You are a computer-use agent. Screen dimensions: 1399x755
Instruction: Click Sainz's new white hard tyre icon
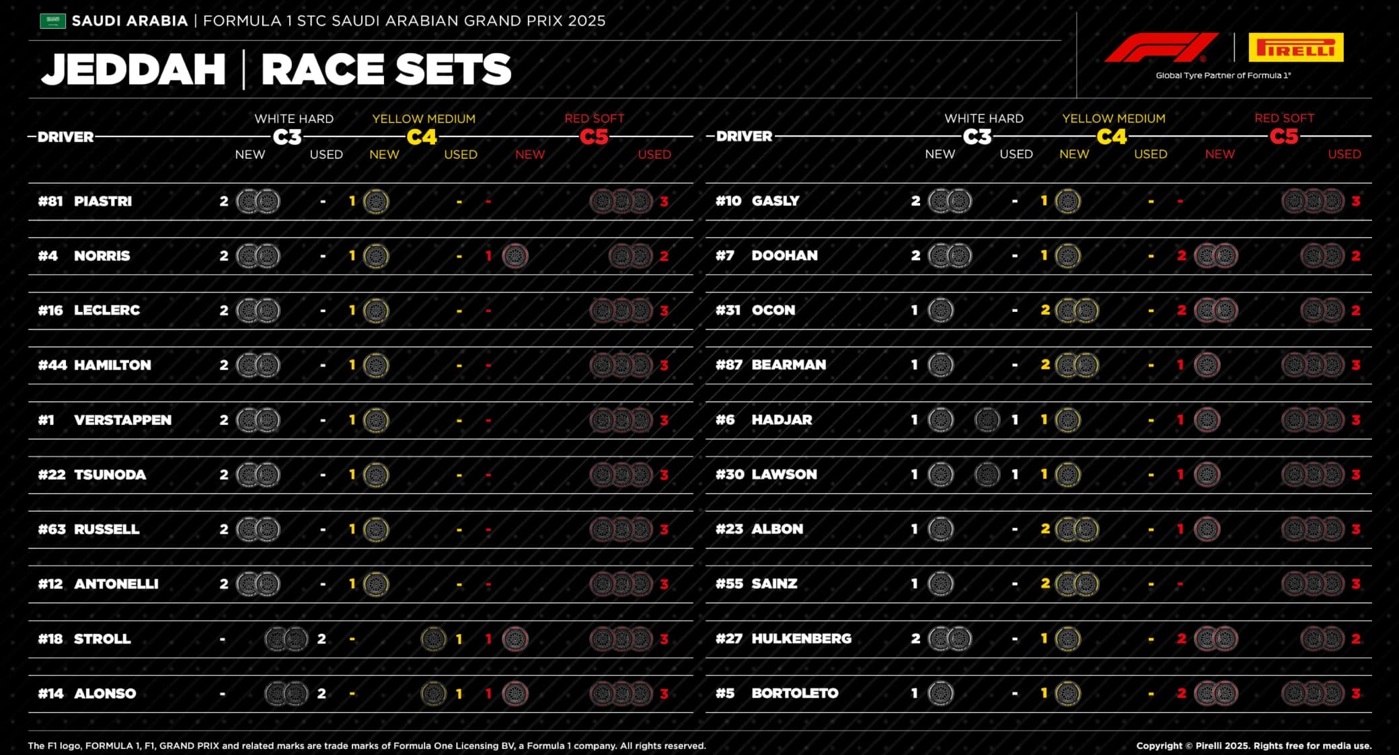point(941,584)
